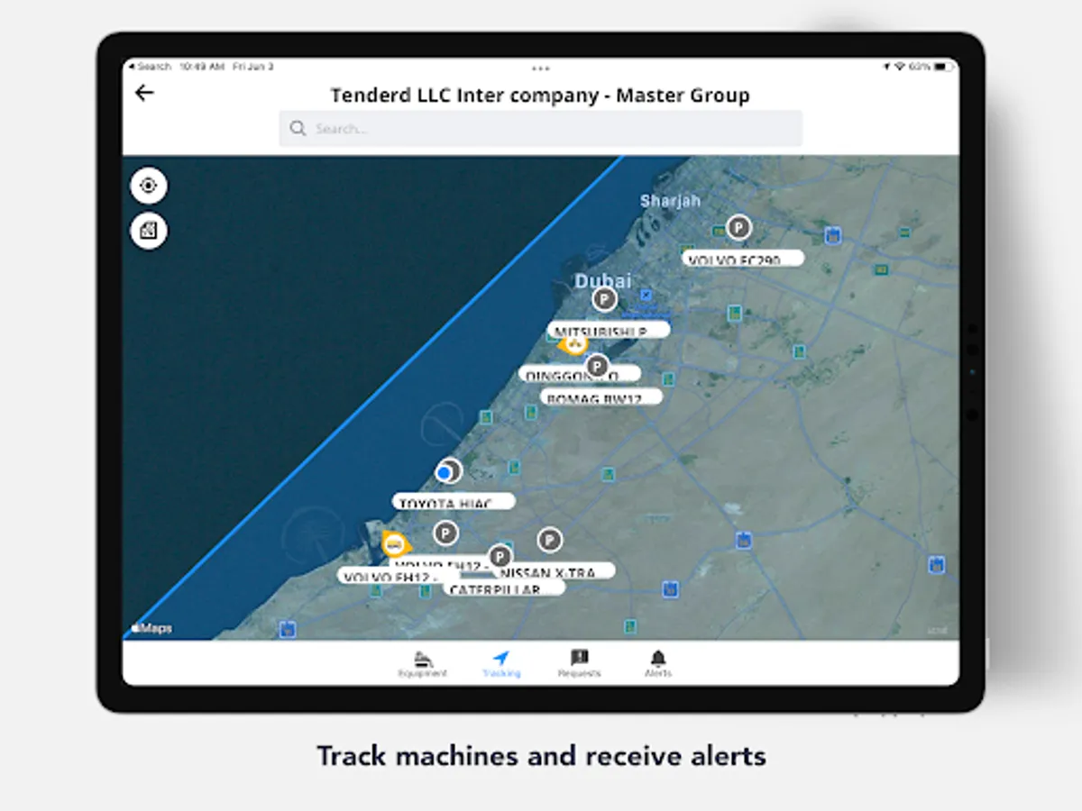Tap the parked marker above the CATERPILLAR label

pos(500,557)
